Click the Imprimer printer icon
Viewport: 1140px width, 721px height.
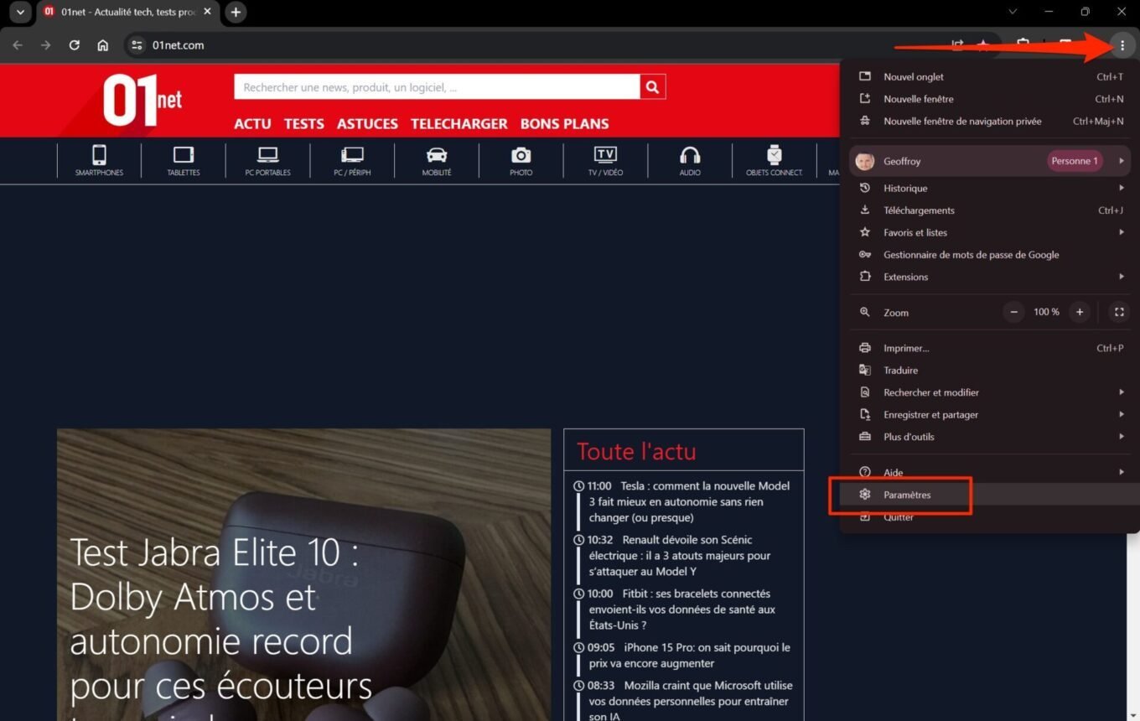click(865, 348)
